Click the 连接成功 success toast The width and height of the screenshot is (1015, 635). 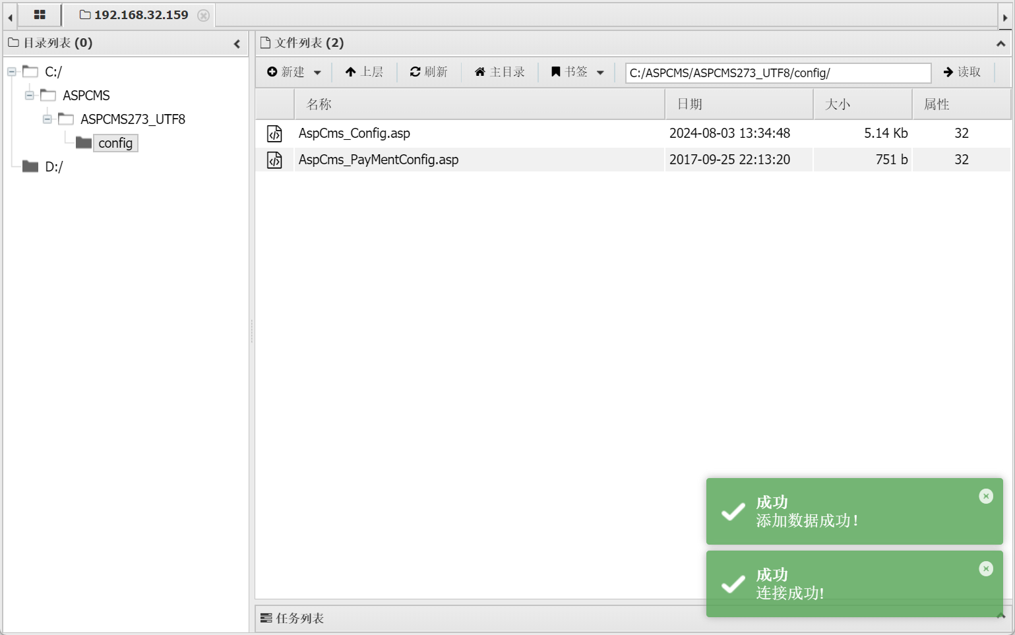point(854,584)
